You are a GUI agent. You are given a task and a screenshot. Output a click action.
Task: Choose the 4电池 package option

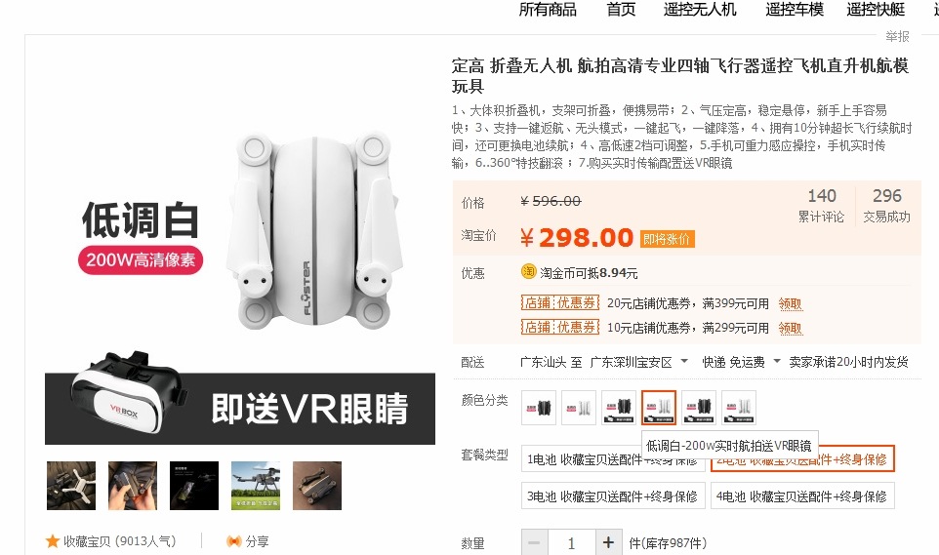click(x=802, y=496)
